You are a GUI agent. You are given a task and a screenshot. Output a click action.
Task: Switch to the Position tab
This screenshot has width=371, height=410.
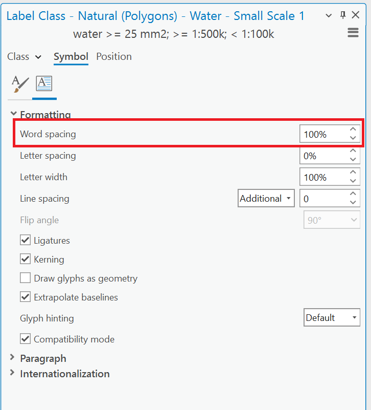113,56
